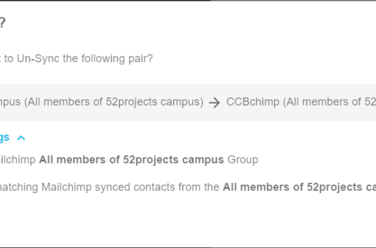376x248 pixels.
Task: Click the truncated ilchimp word before bold name
Action: coord(18,160)
